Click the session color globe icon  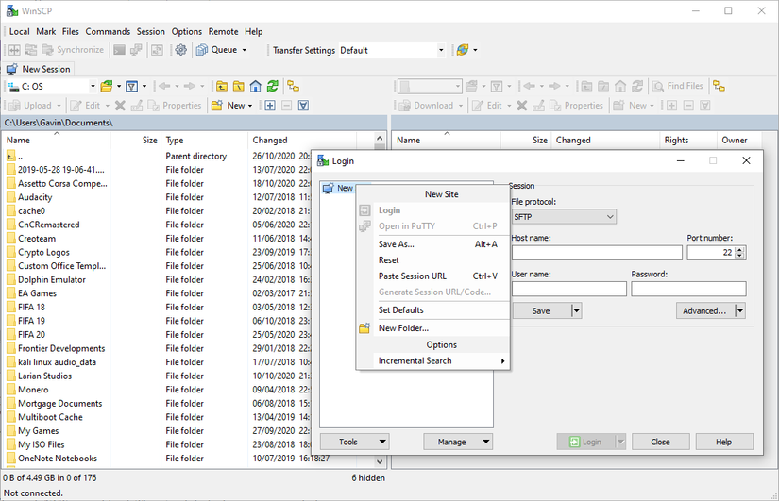click(x=462, y=50)
